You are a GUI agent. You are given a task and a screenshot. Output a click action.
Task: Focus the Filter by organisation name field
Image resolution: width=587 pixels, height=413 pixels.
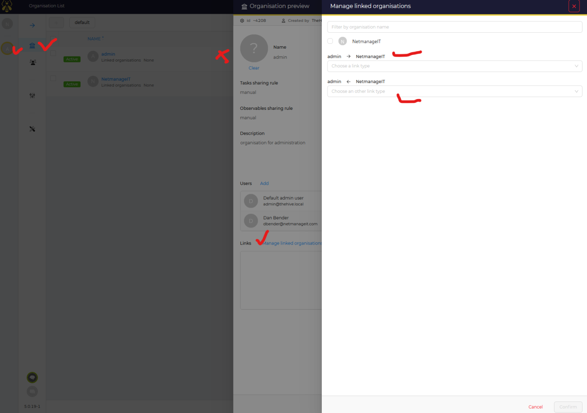point(454,27)
